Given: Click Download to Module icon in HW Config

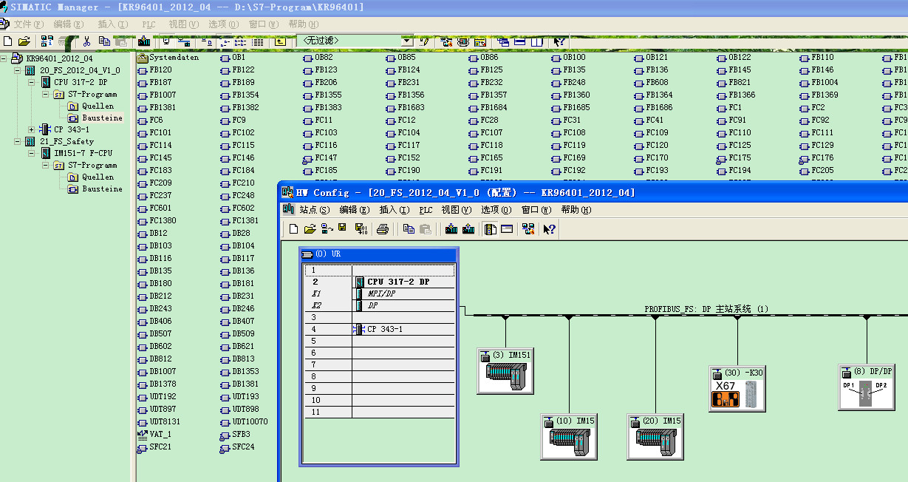Looking at the screenshot, I should (x=451, y=229).
